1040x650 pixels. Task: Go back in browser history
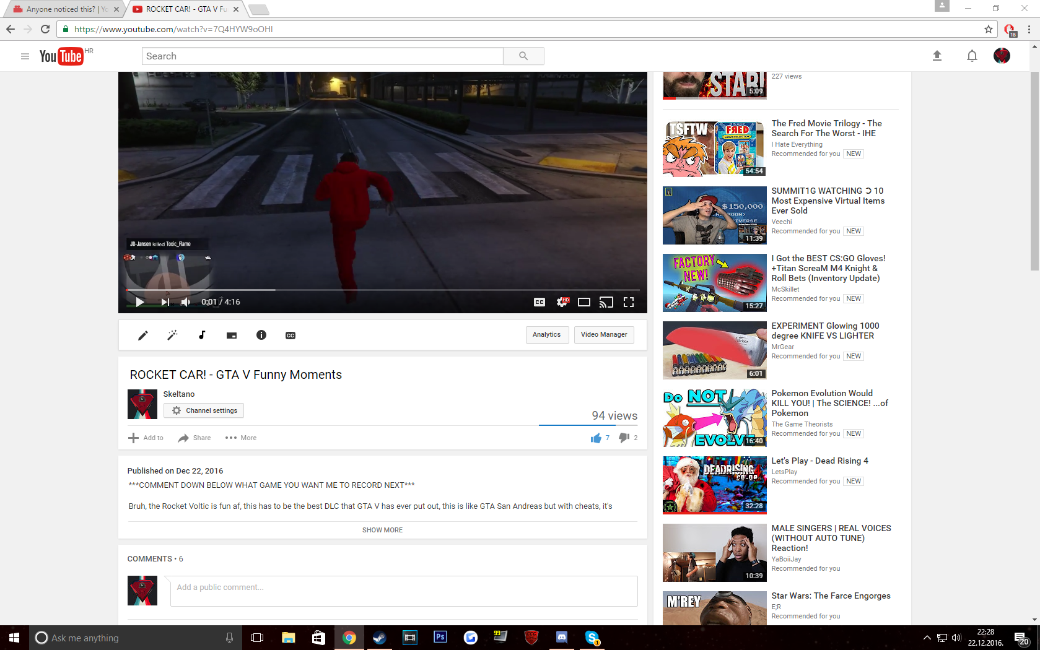point(11,29)
